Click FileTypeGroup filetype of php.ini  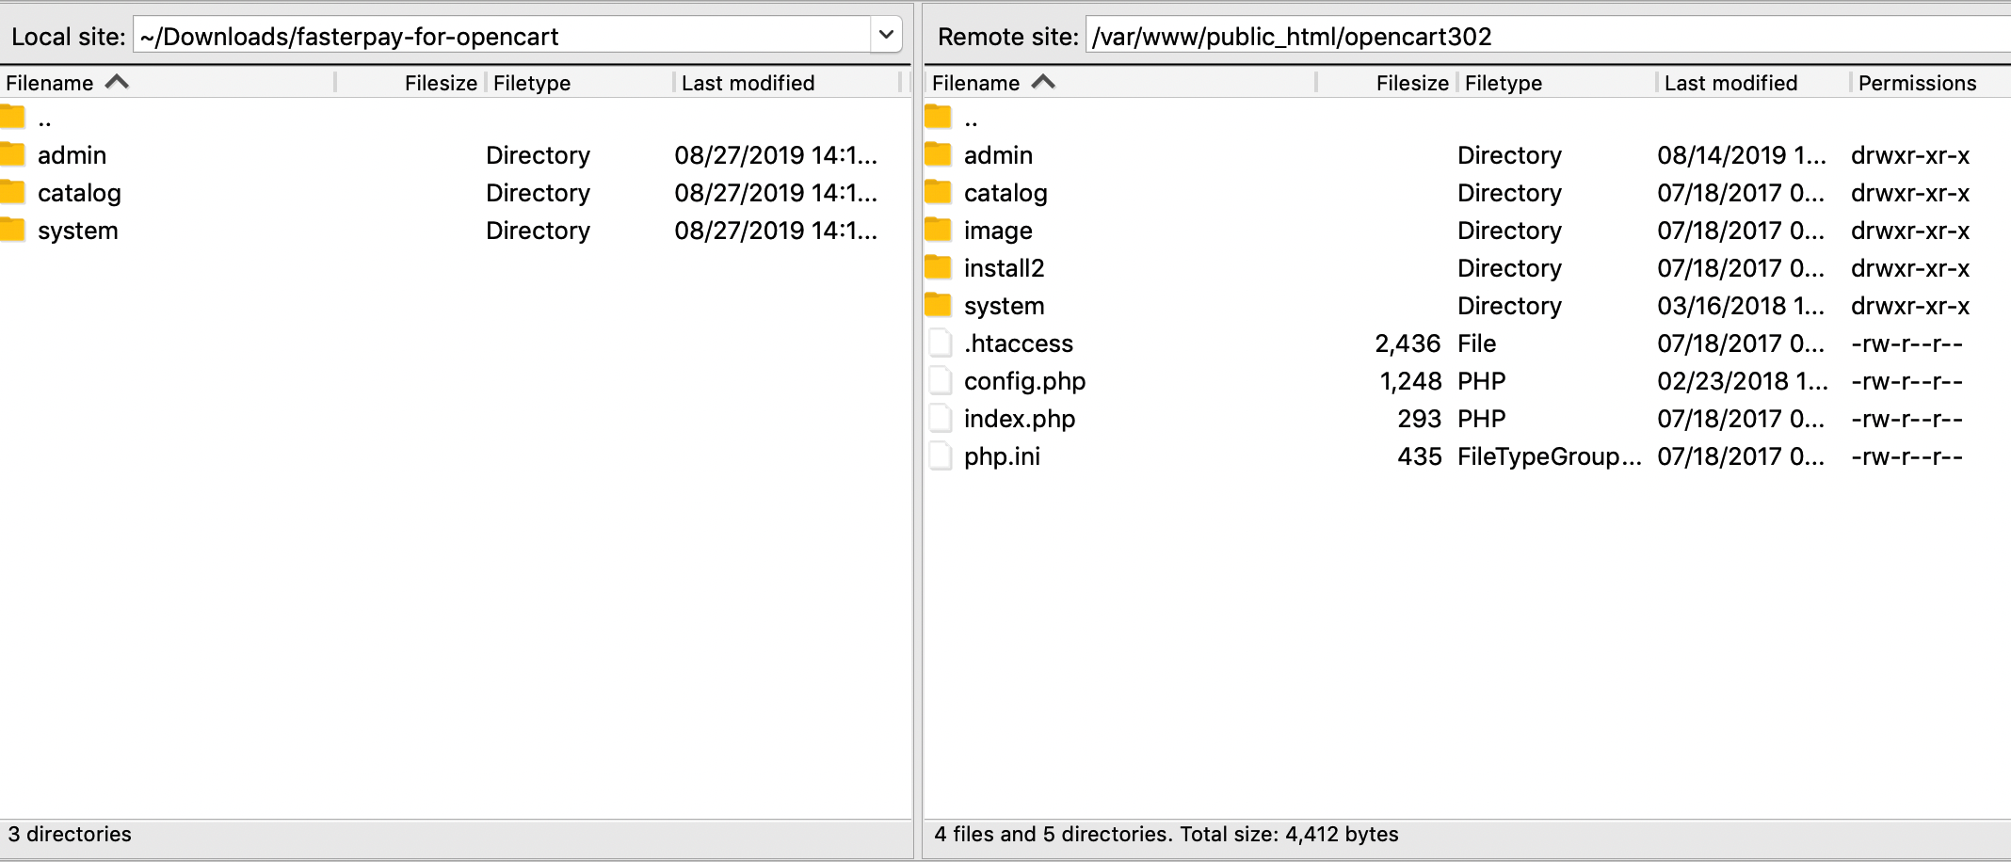point(1550,456)
